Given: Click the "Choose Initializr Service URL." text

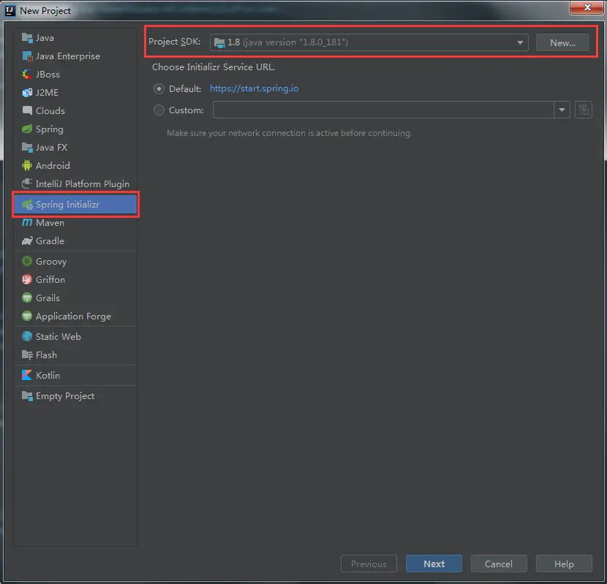Looking at the screenshot, I should 214,67.
